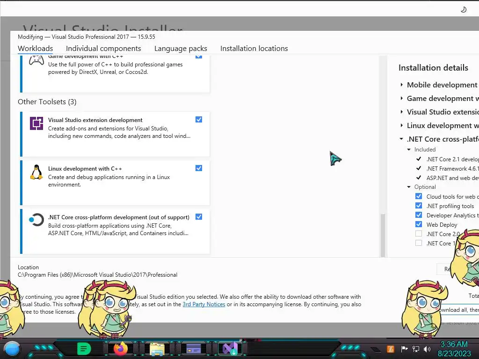Open the purple window app on taskbar
This screenshot has width=479, height=359.
[x=193, y=349]
